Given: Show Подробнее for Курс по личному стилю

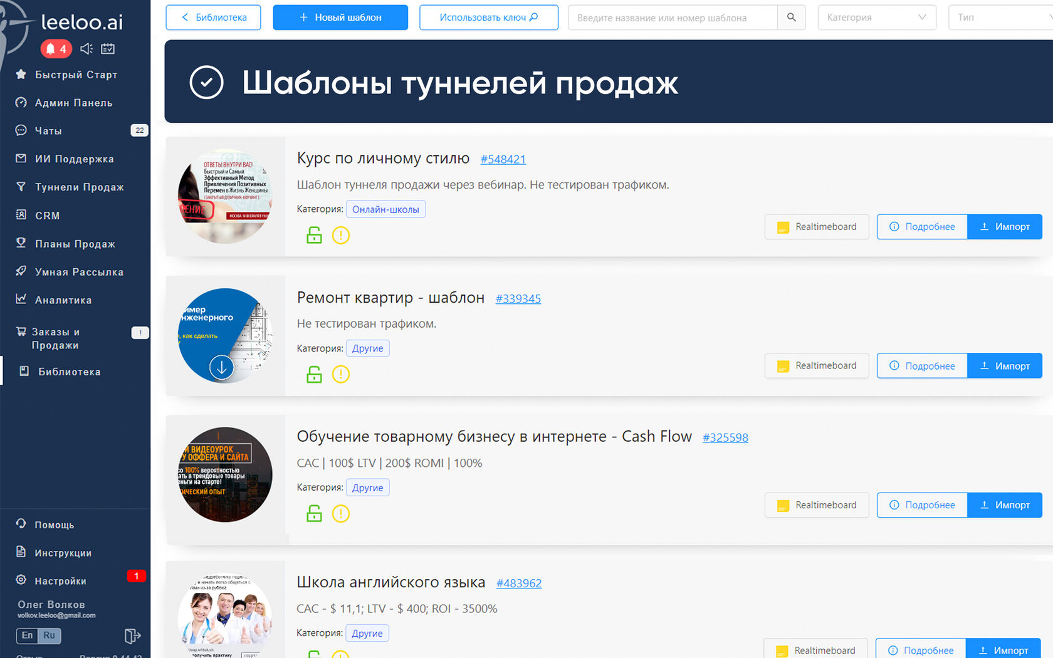Looking at the screenshot, I should point(922,227).
